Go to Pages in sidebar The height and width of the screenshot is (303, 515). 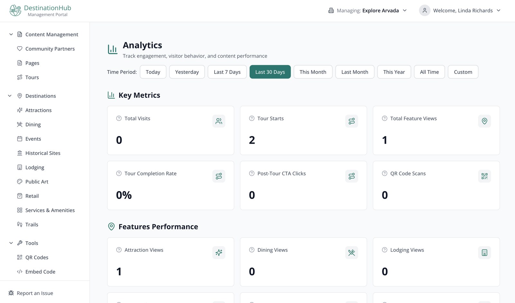click(32, 63)
